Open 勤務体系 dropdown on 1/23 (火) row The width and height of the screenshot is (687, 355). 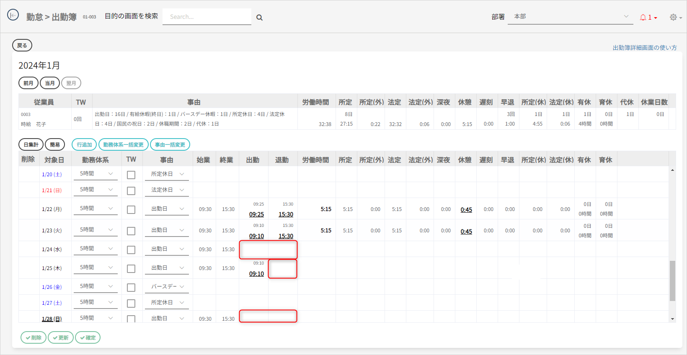point(96,230)
